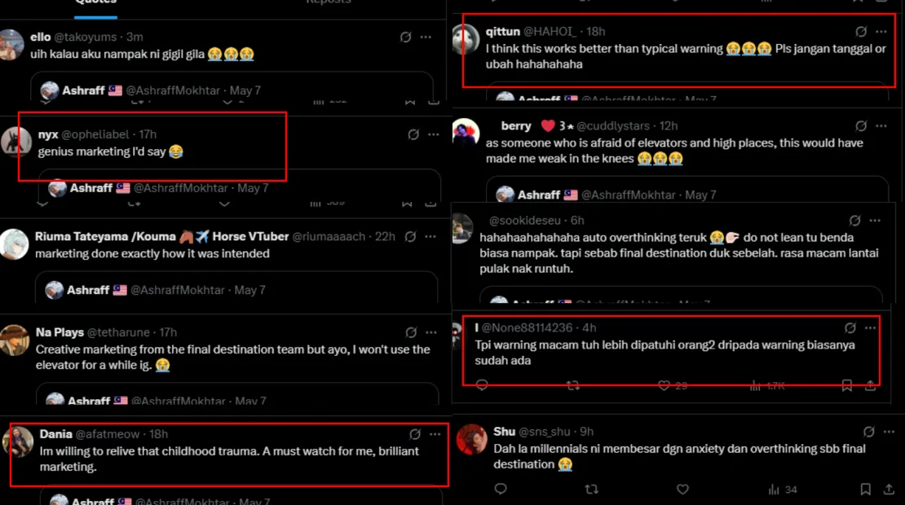Expand more options on Riuma Tateyama's tweet

[x=430, y=236]
